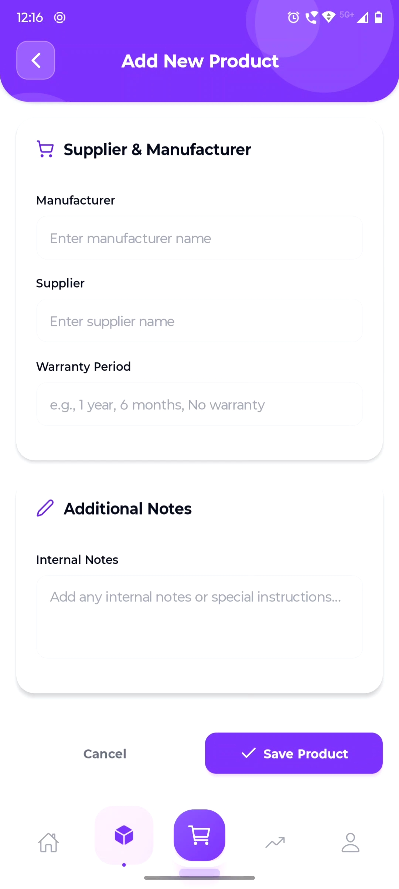The height and width of the screenshot is (889, 399).
Task: Focus the Warranty Period field
Action: pos(199,405)
